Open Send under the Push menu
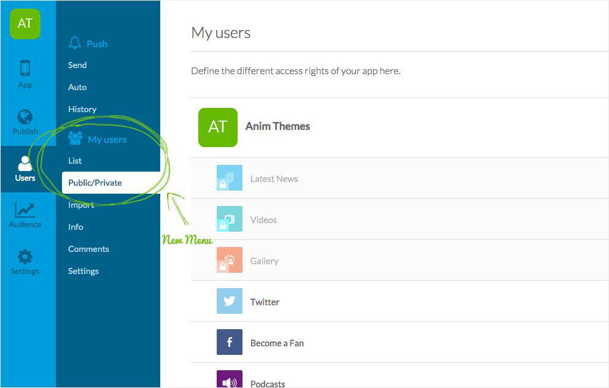This screenshot has width=609, height=388. coord(77,65)
